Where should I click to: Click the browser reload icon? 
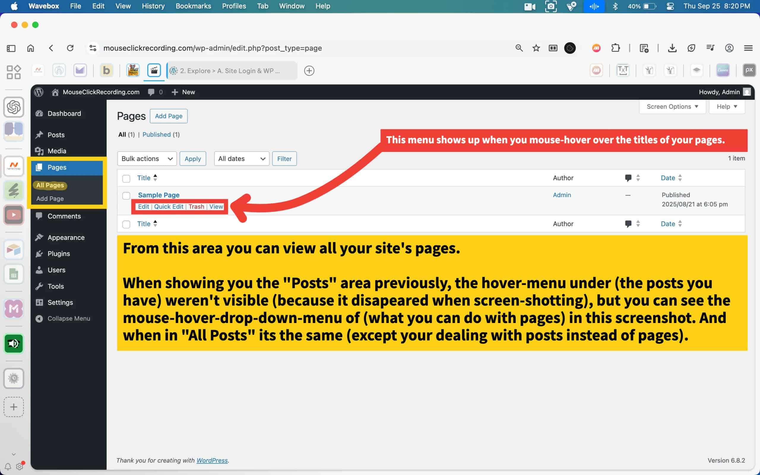point(70,48)
